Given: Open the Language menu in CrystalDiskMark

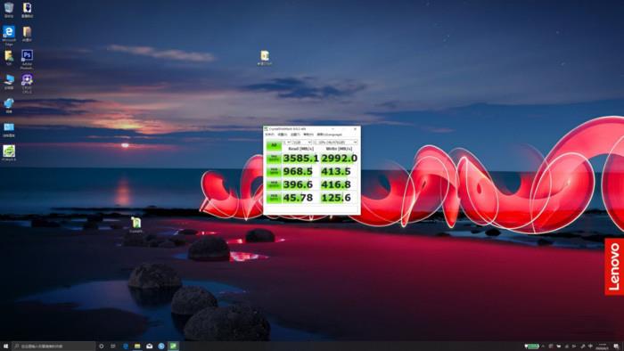Looking at the screenshot, I should pos(330,135).
